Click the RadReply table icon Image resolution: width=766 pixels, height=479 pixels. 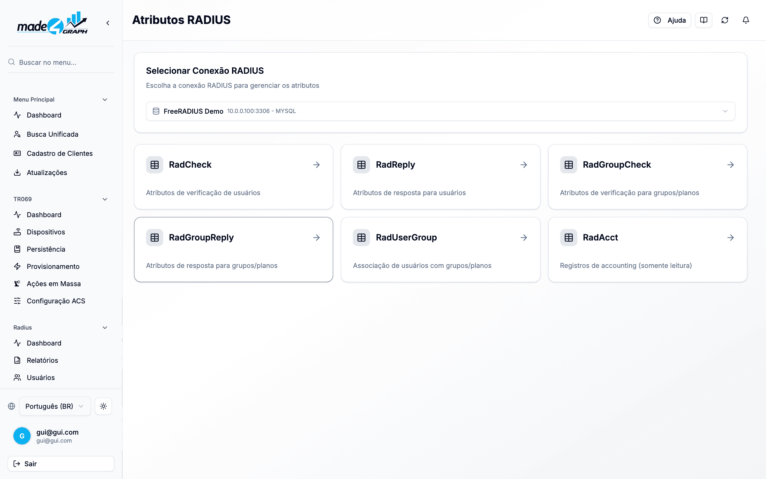(x=361, y=165)
